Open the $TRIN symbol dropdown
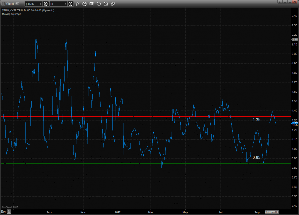This screenshot has width=299, height=215. pyautogui.click(x=33, y=4)
